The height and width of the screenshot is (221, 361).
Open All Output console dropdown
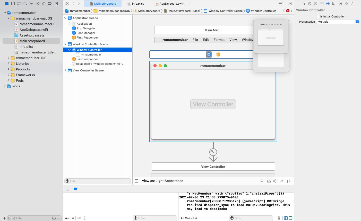click(x=189, y=218)
